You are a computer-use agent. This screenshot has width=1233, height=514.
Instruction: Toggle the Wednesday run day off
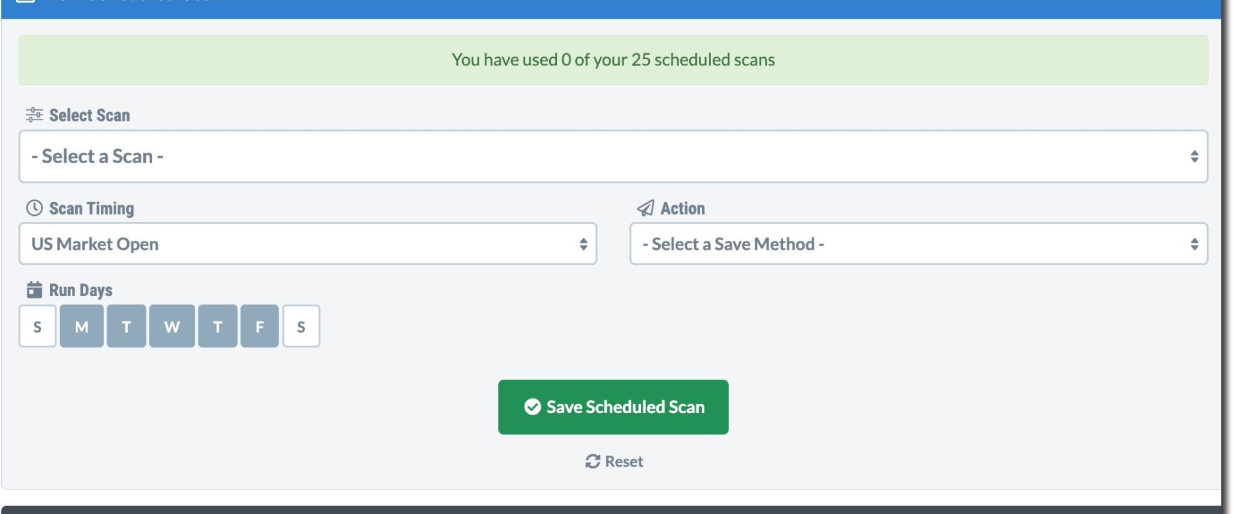(x=172, y=326)
